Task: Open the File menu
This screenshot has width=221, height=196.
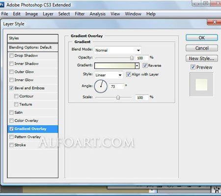Action: pyautogui.click(x=4, y=14)
